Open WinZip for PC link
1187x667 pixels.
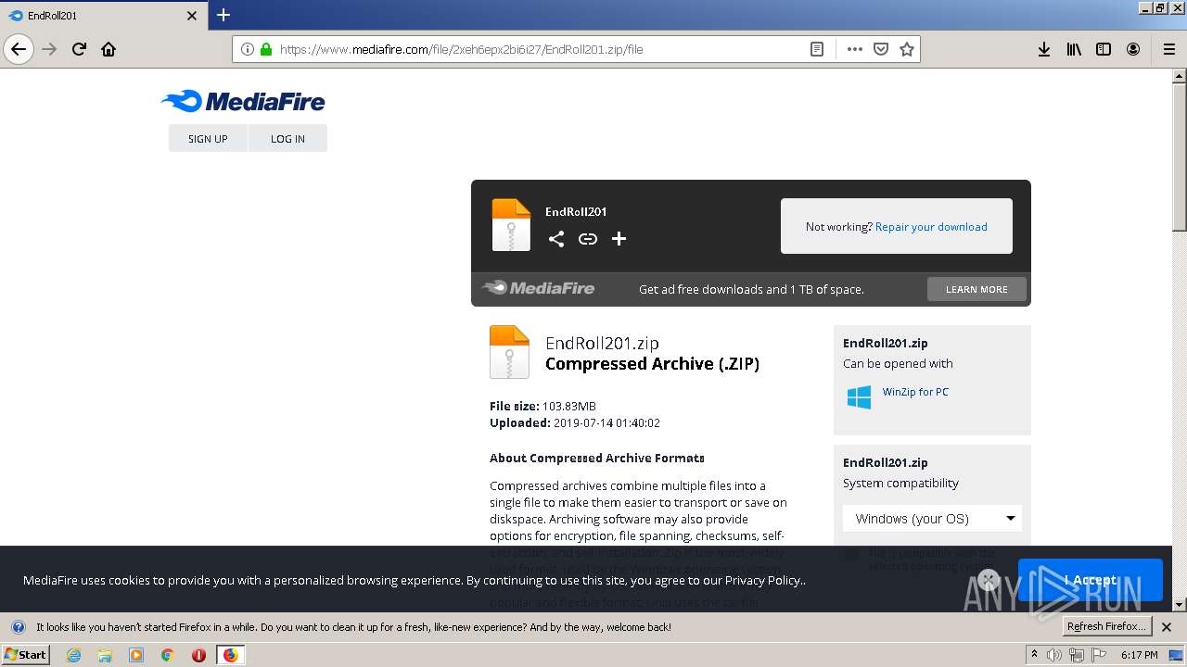pyautogui.click(x=915, y=392)
